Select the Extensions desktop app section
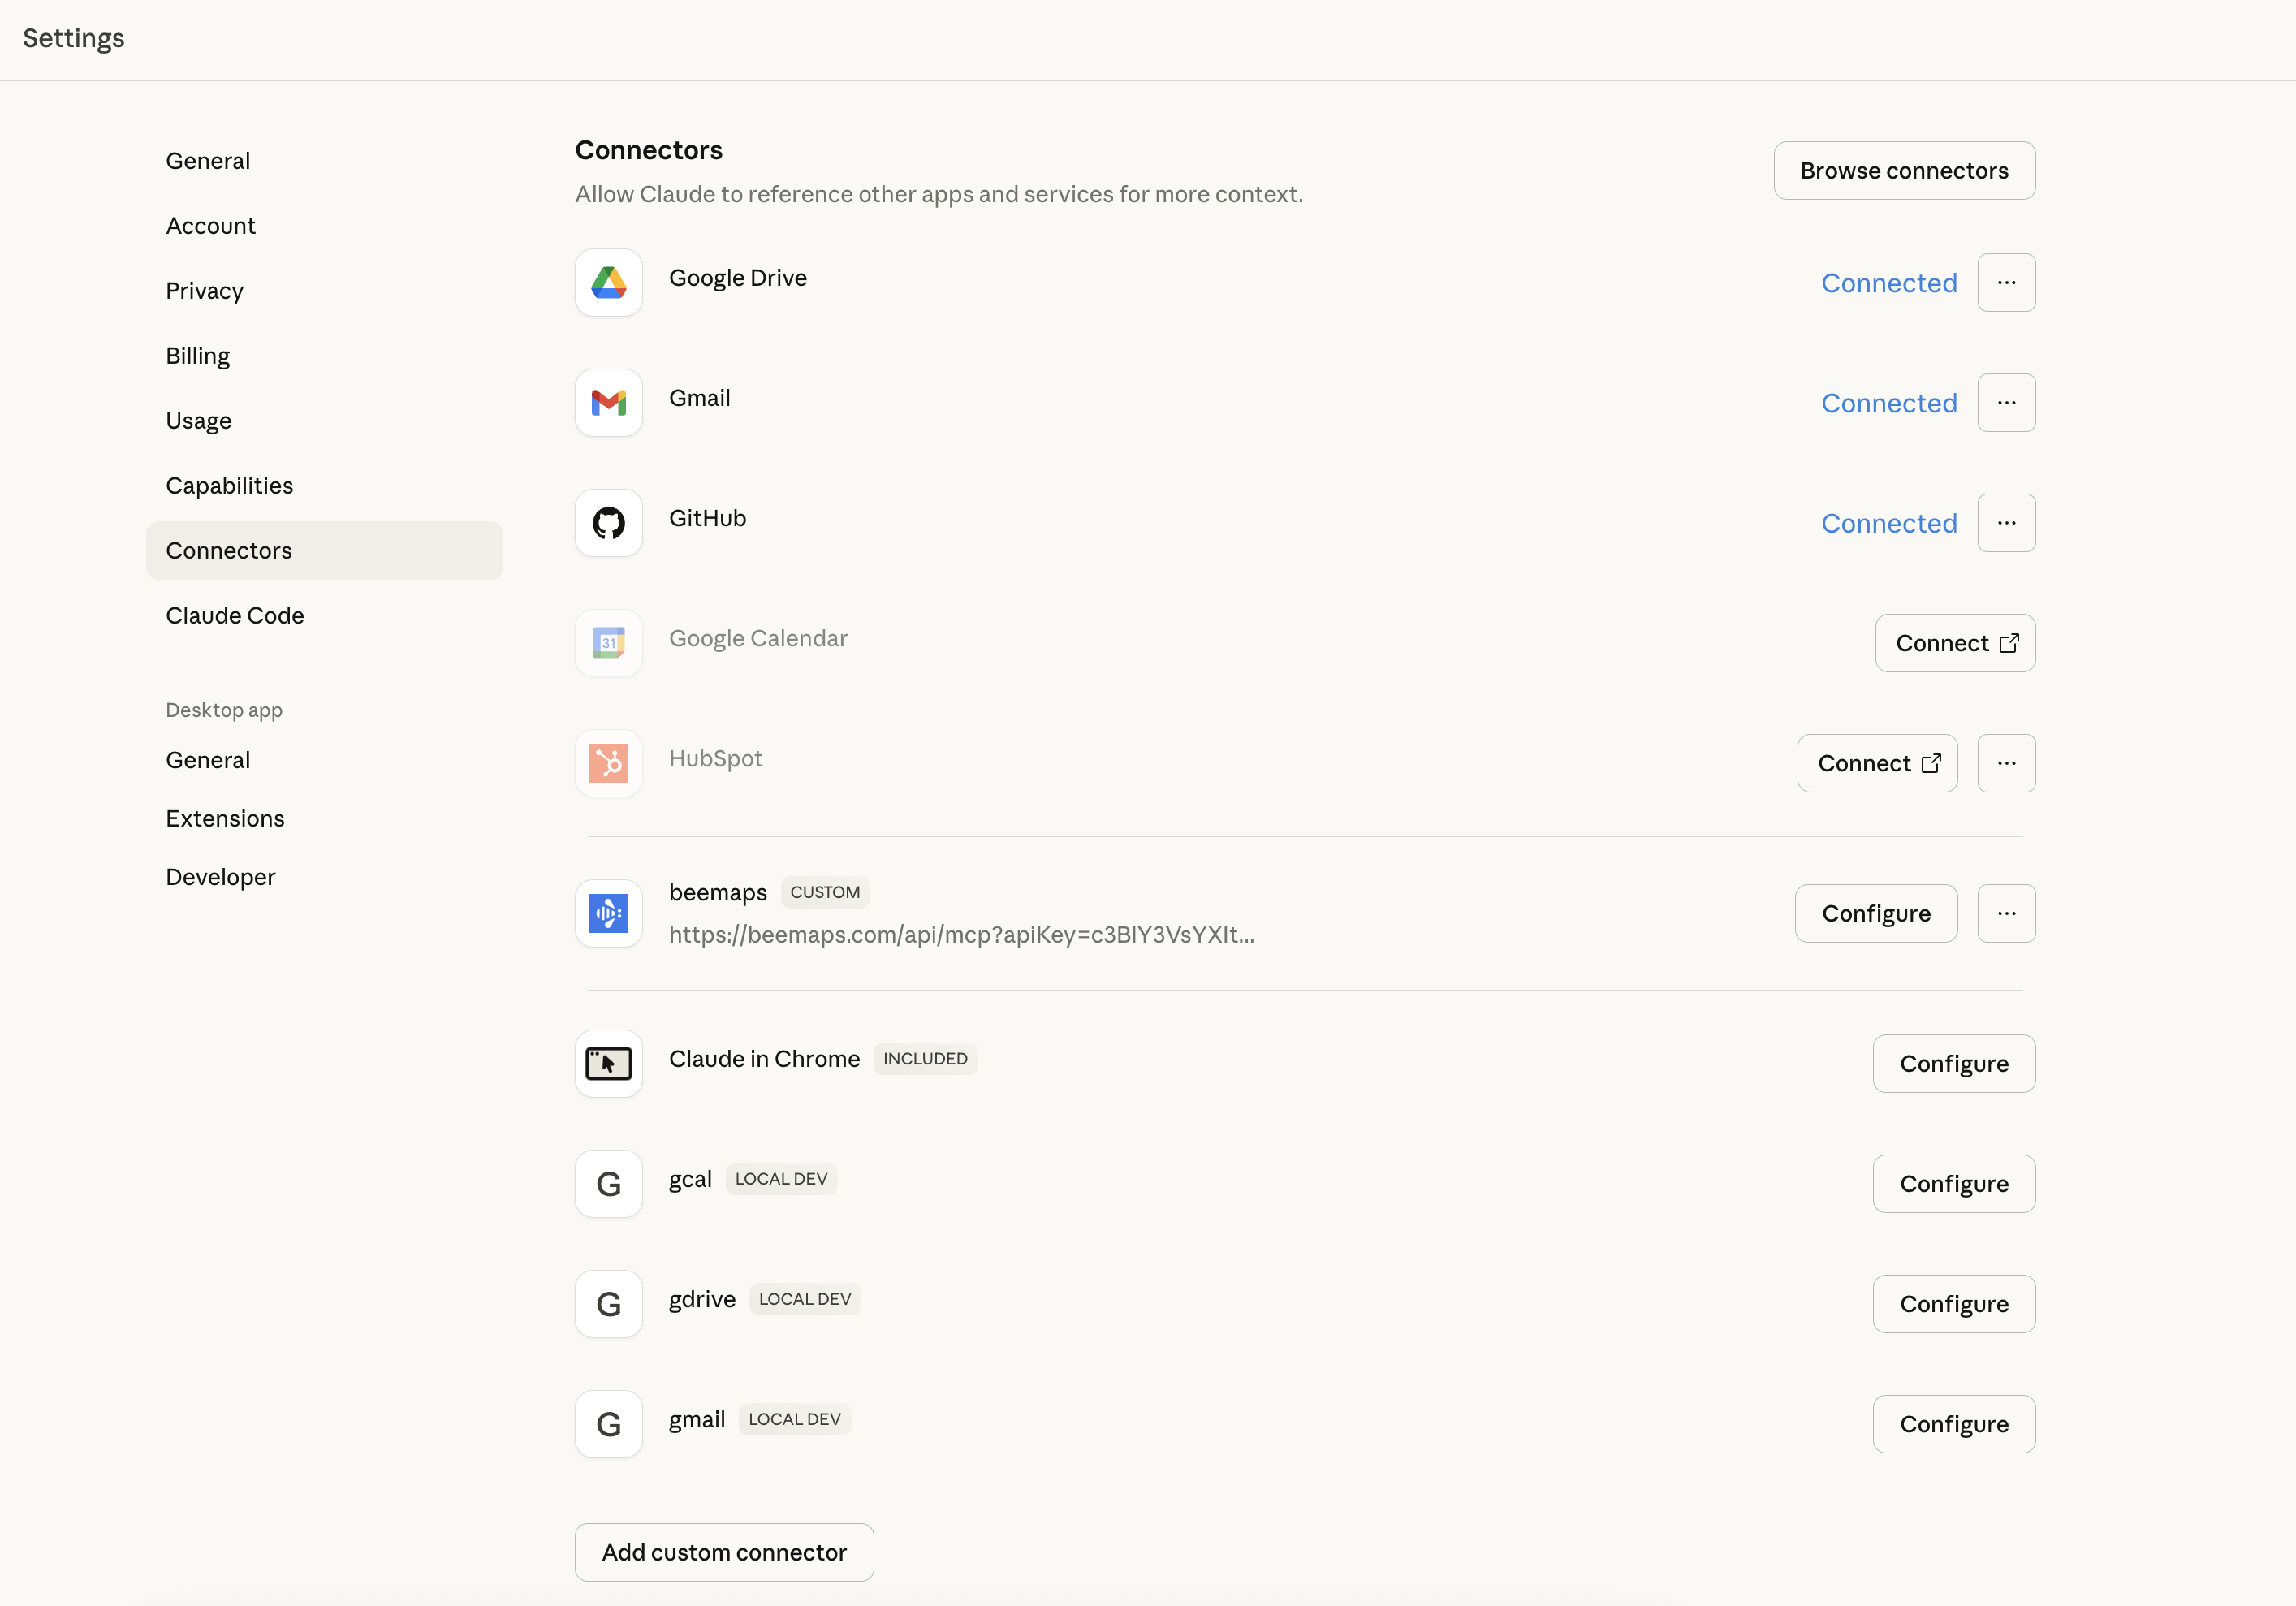The image size is (2296, 1606). point(225,819)
